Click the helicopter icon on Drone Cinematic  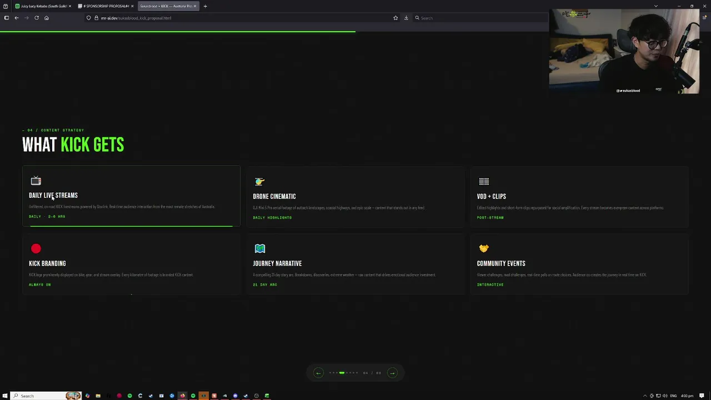(x=259, y=182)
